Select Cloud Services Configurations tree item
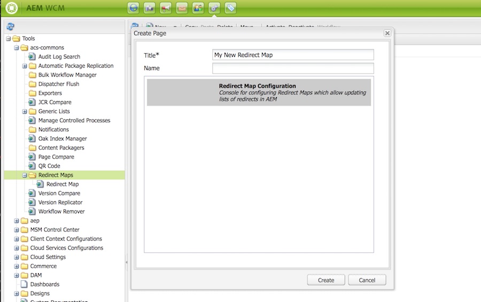 [67, 248]
